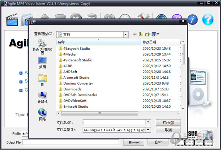Click the Browser button in main window
Viewport: 221px width, 150px height.
click(x=134, y=142)
